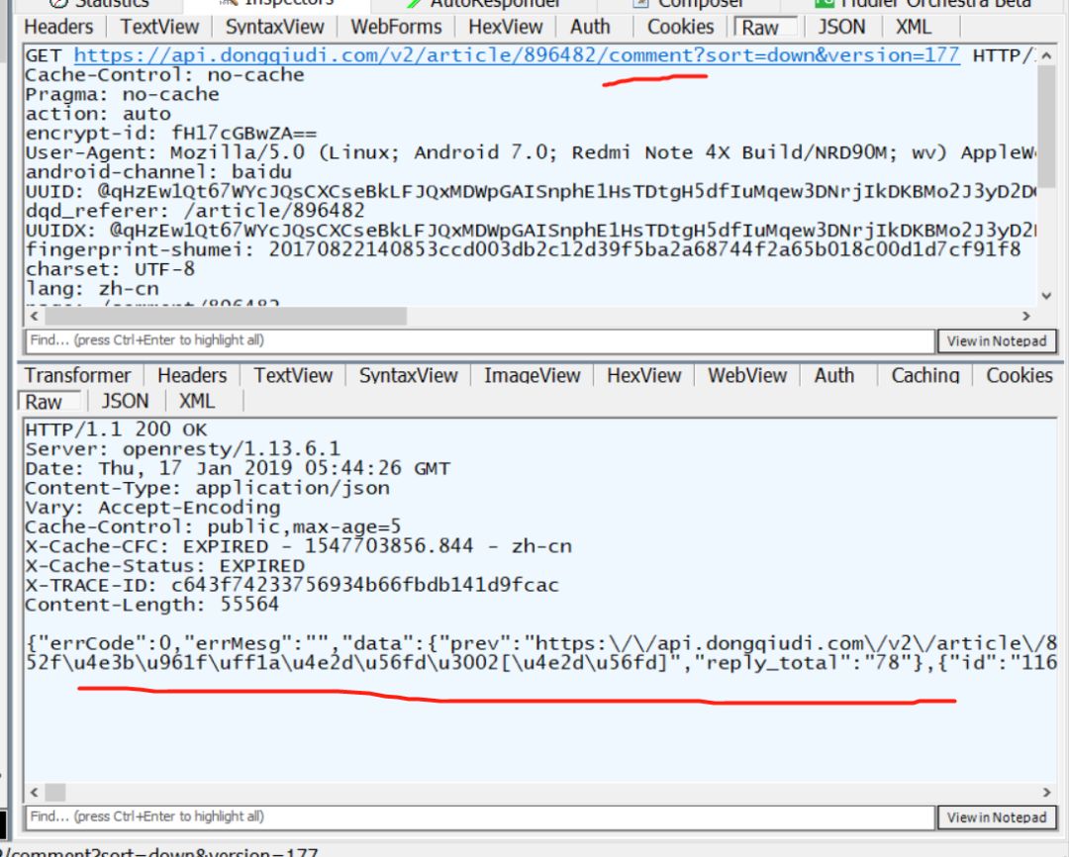Image resolution: width=1069 pixels, height=857 pixels.
Task: Click the JSON body line starting with errCode
Action: (x=541, y=643)
